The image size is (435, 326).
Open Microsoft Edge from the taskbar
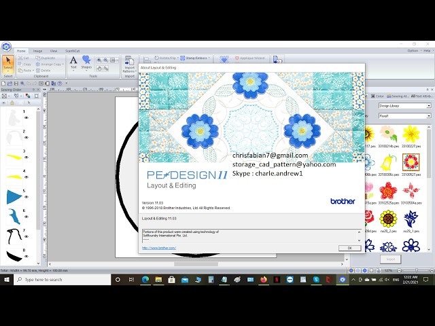145,279
